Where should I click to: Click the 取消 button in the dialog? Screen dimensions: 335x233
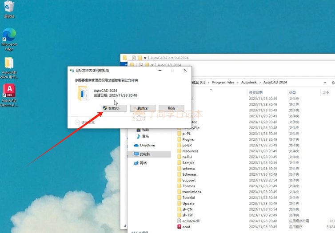tap(171, 108)
